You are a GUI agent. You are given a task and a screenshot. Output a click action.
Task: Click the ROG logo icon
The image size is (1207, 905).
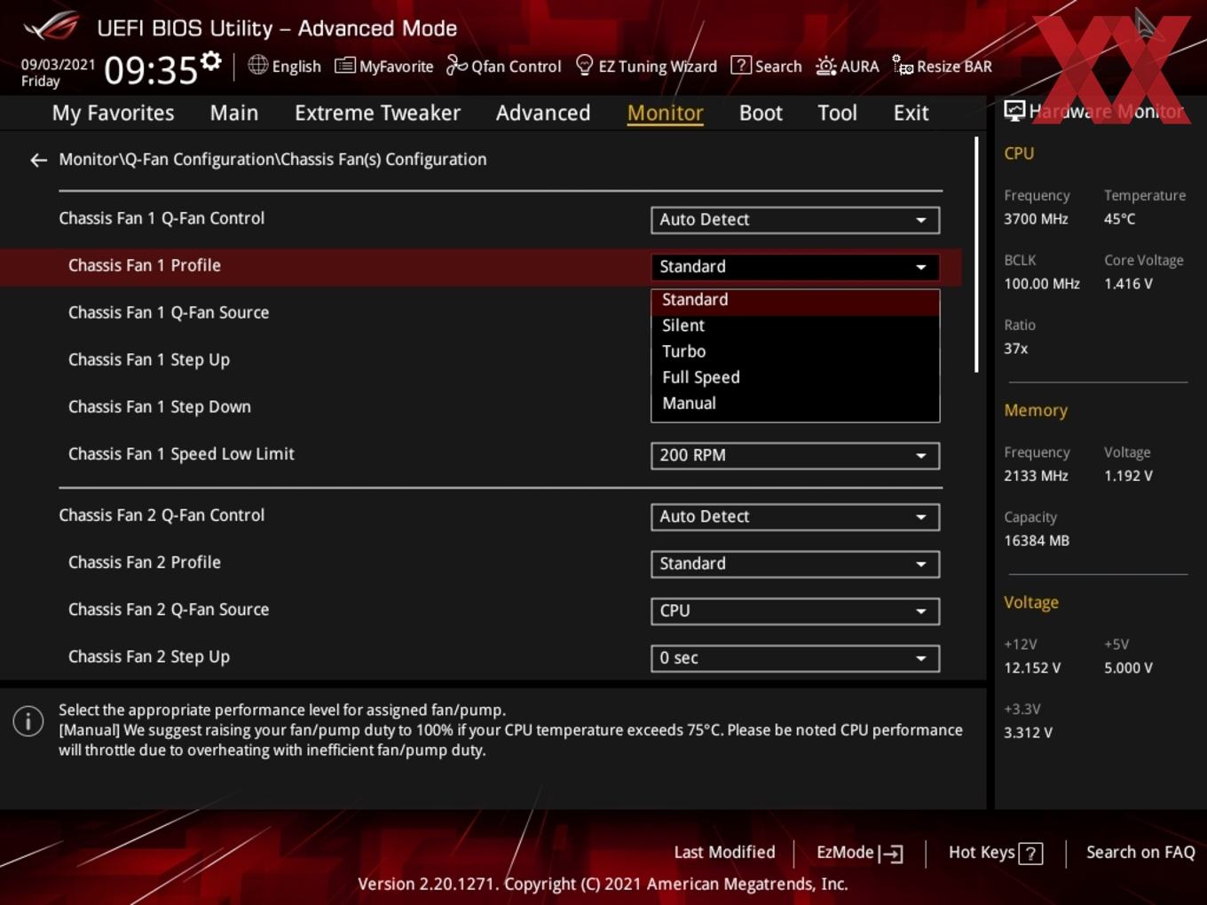(51, 27)
